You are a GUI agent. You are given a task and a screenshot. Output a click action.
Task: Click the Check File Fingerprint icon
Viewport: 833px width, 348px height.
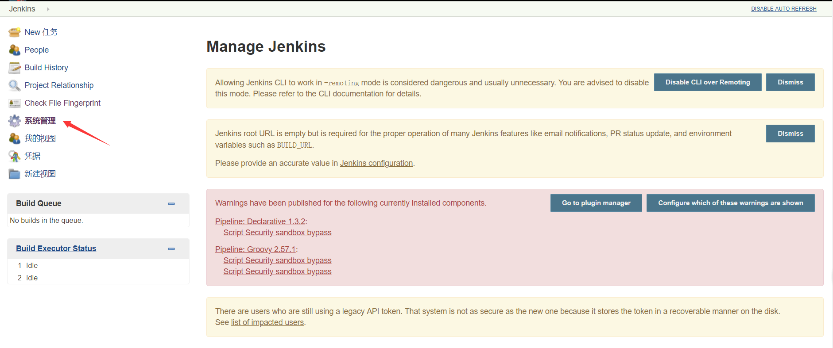[x=15, y=103]
